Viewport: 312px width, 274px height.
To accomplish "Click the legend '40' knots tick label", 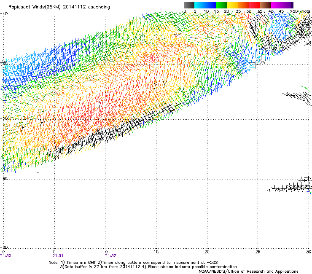I will 271,11.
